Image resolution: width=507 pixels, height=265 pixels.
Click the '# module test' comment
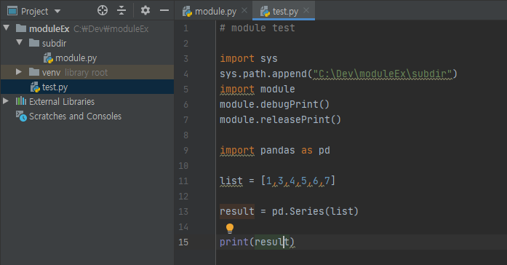258,28
